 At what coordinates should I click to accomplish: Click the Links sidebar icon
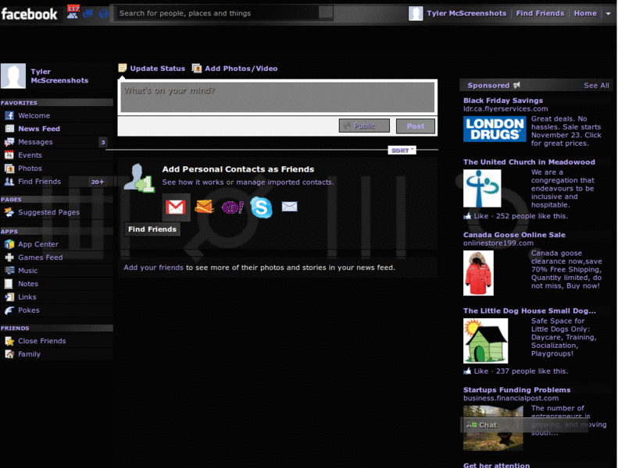click(x=9, y=297)
